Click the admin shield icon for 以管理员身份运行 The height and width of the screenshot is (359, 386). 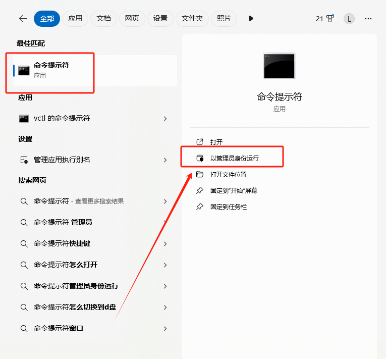click(x=200, y=158)
